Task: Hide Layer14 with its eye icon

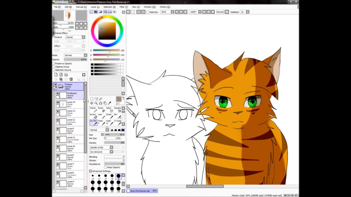Action: tap(58, 103)
